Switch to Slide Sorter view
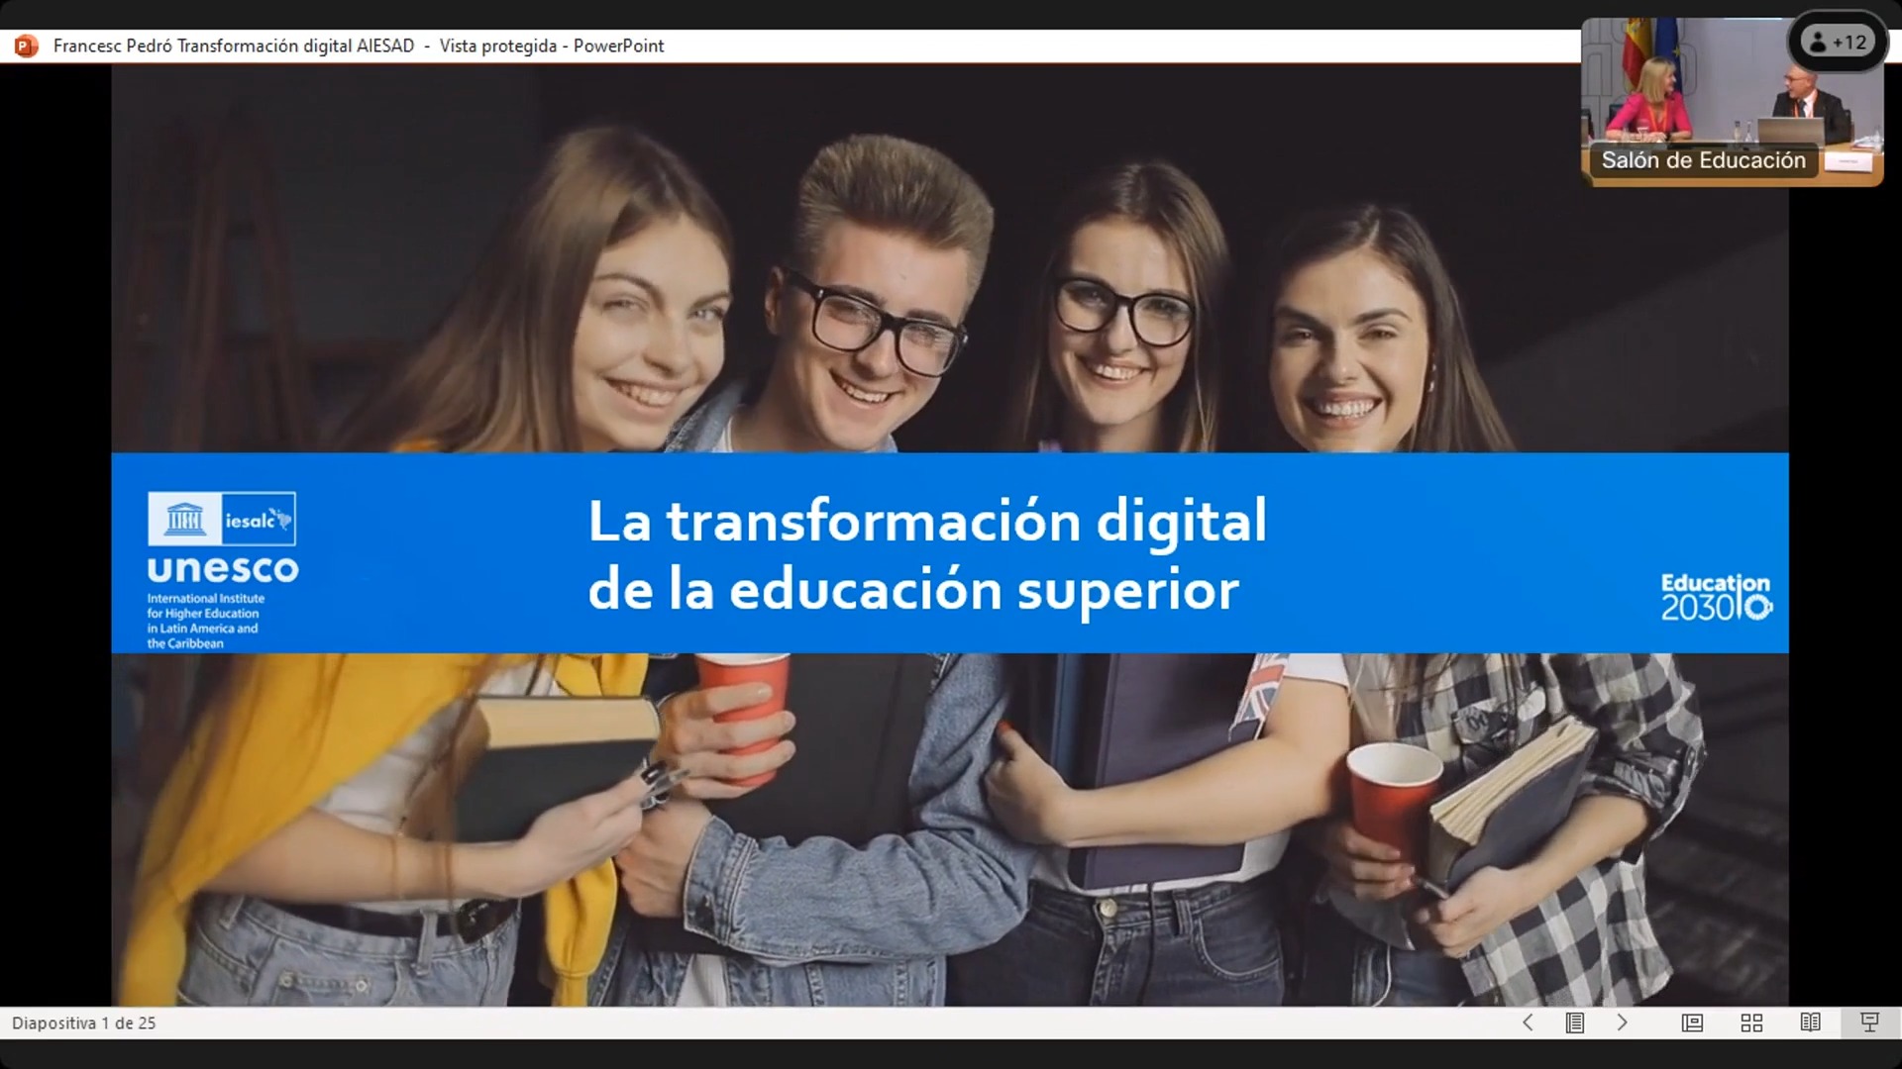Image resolution: width=1902 pixels, height=1069 pixels. tap(1751, 1022)
